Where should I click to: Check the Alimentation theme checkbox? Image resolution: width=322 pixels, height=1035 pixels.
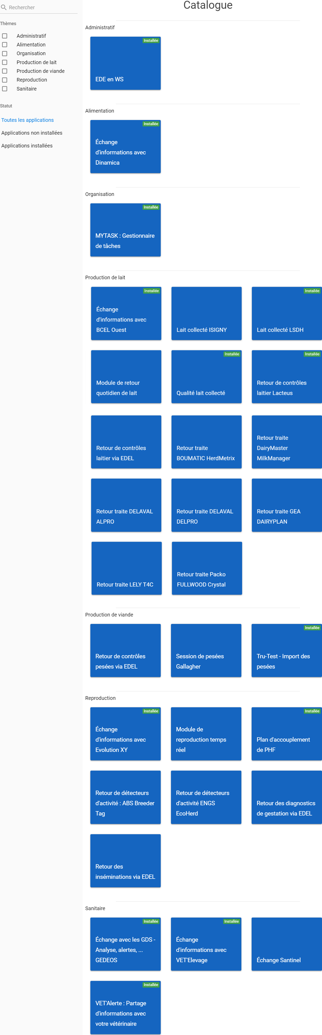click(5, 45)
